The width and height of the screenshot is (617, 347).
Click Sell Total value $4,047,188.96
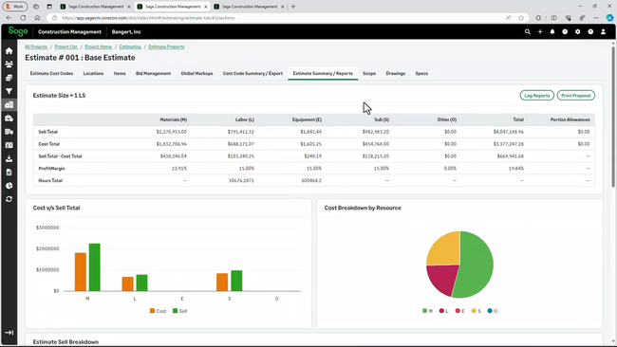pos(509,132)
